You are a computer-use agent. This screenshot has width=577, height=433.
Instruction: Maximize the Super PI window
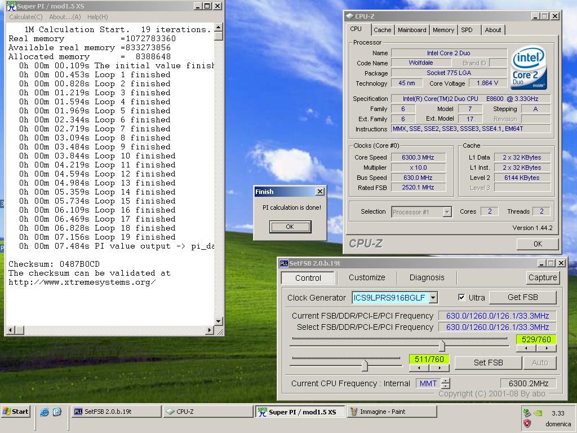[207, 6]
